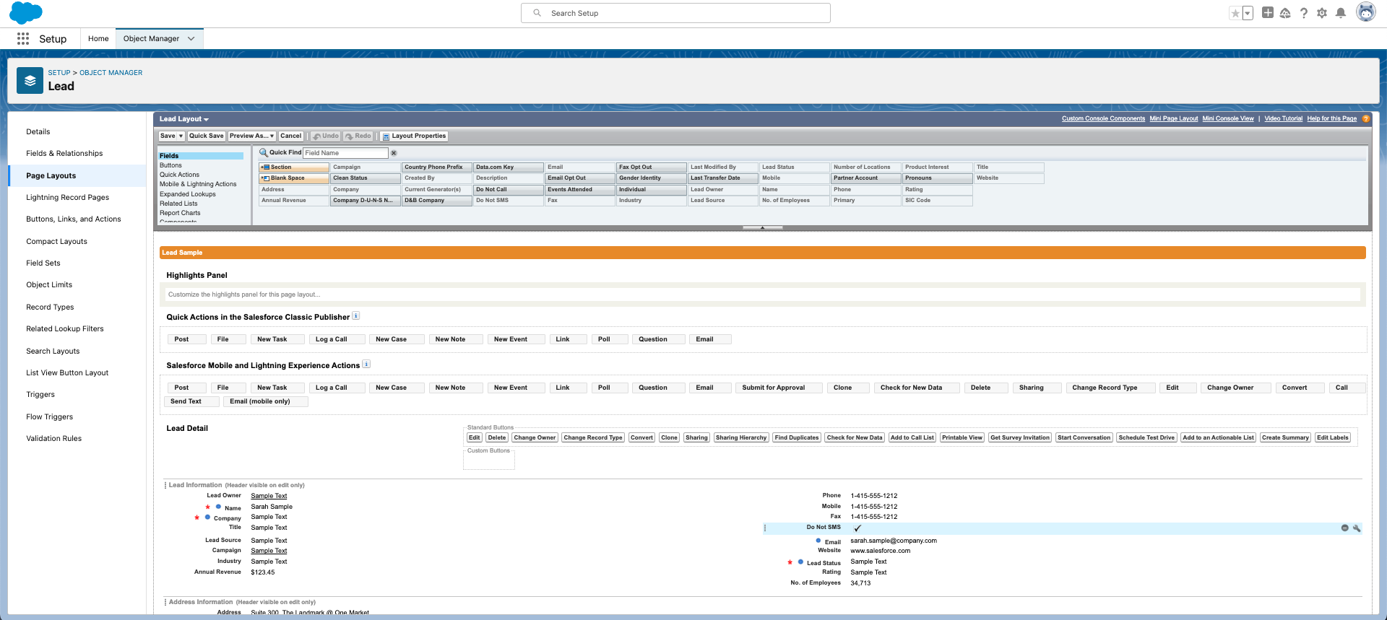
Task: Open the Object Manager tab dropdown chevron
Action: pos(191,39)
